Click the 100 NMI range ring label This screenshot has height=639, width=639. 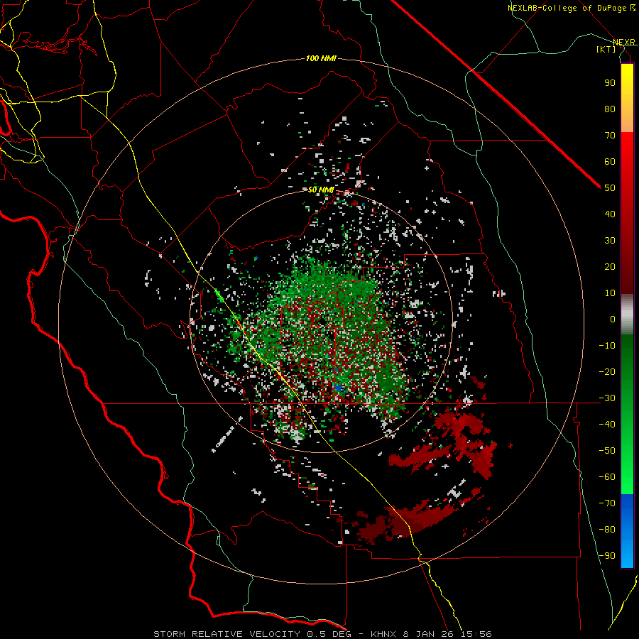coord(321,59)
